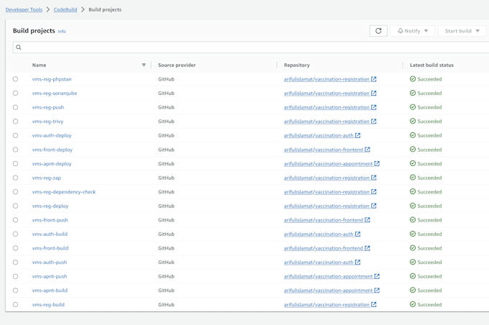Open external link icon for vms-auth-push repository
The height and width of the screenshot is (325, 489).
357,262
